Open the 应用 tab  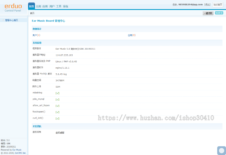[45, 6]
